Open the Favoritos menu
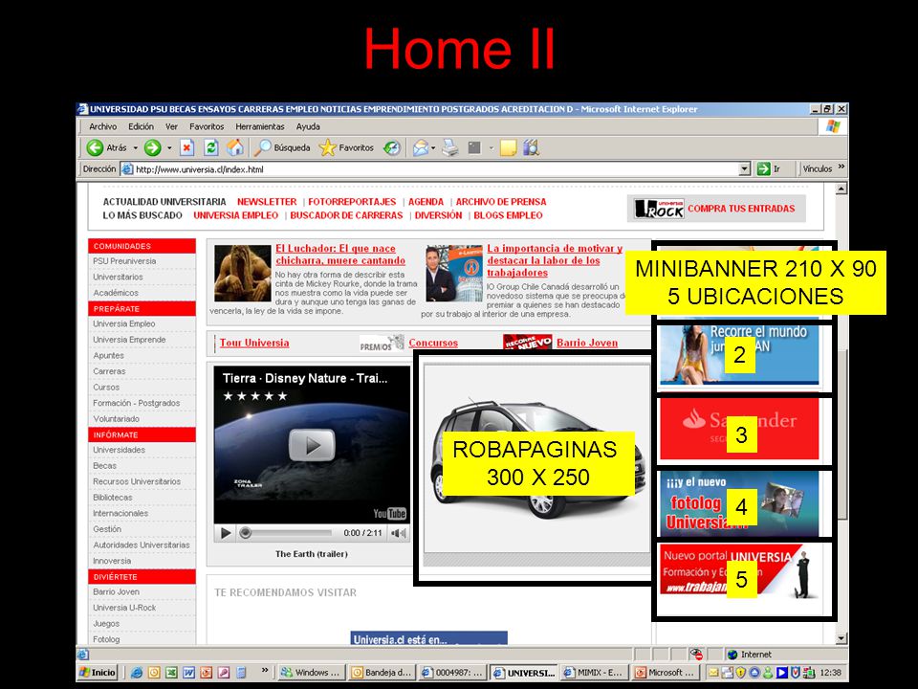This screenshot has width=918, height=689. (x=207, y=126)
